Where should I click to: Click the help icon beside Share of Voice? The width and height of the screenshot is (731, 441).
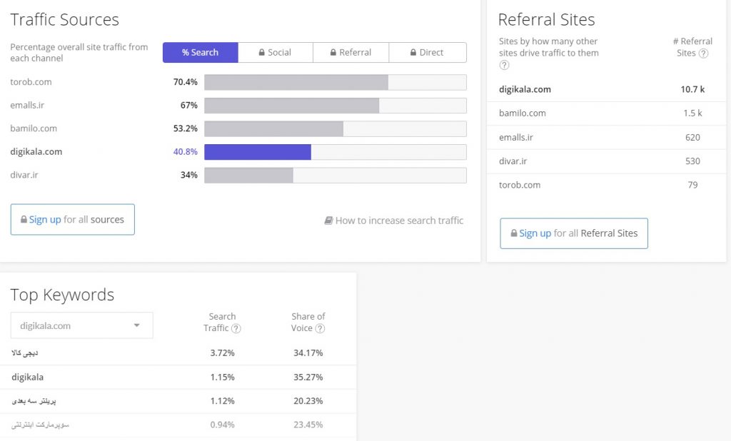point(320,328)
